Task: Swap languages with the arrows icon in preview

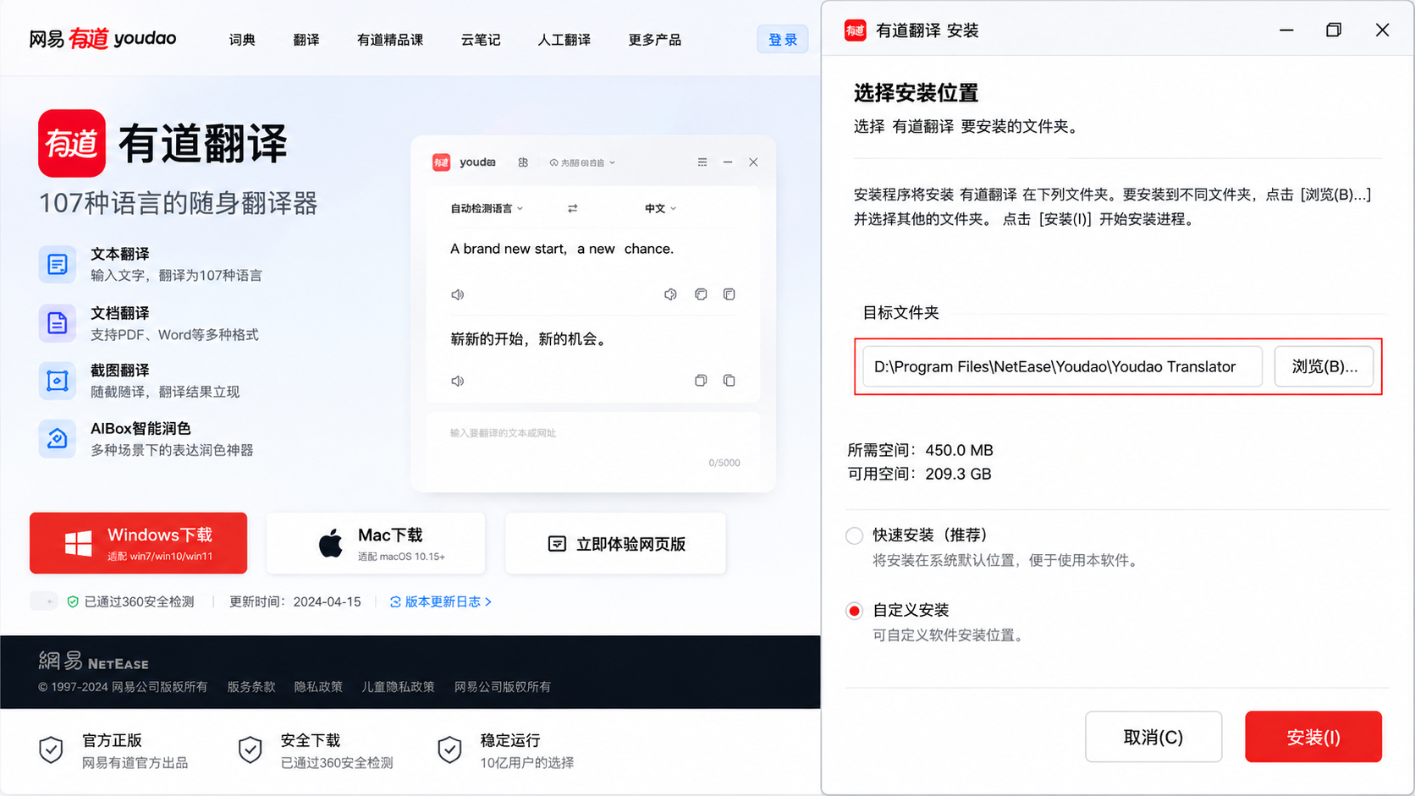Action: point(573,208)
